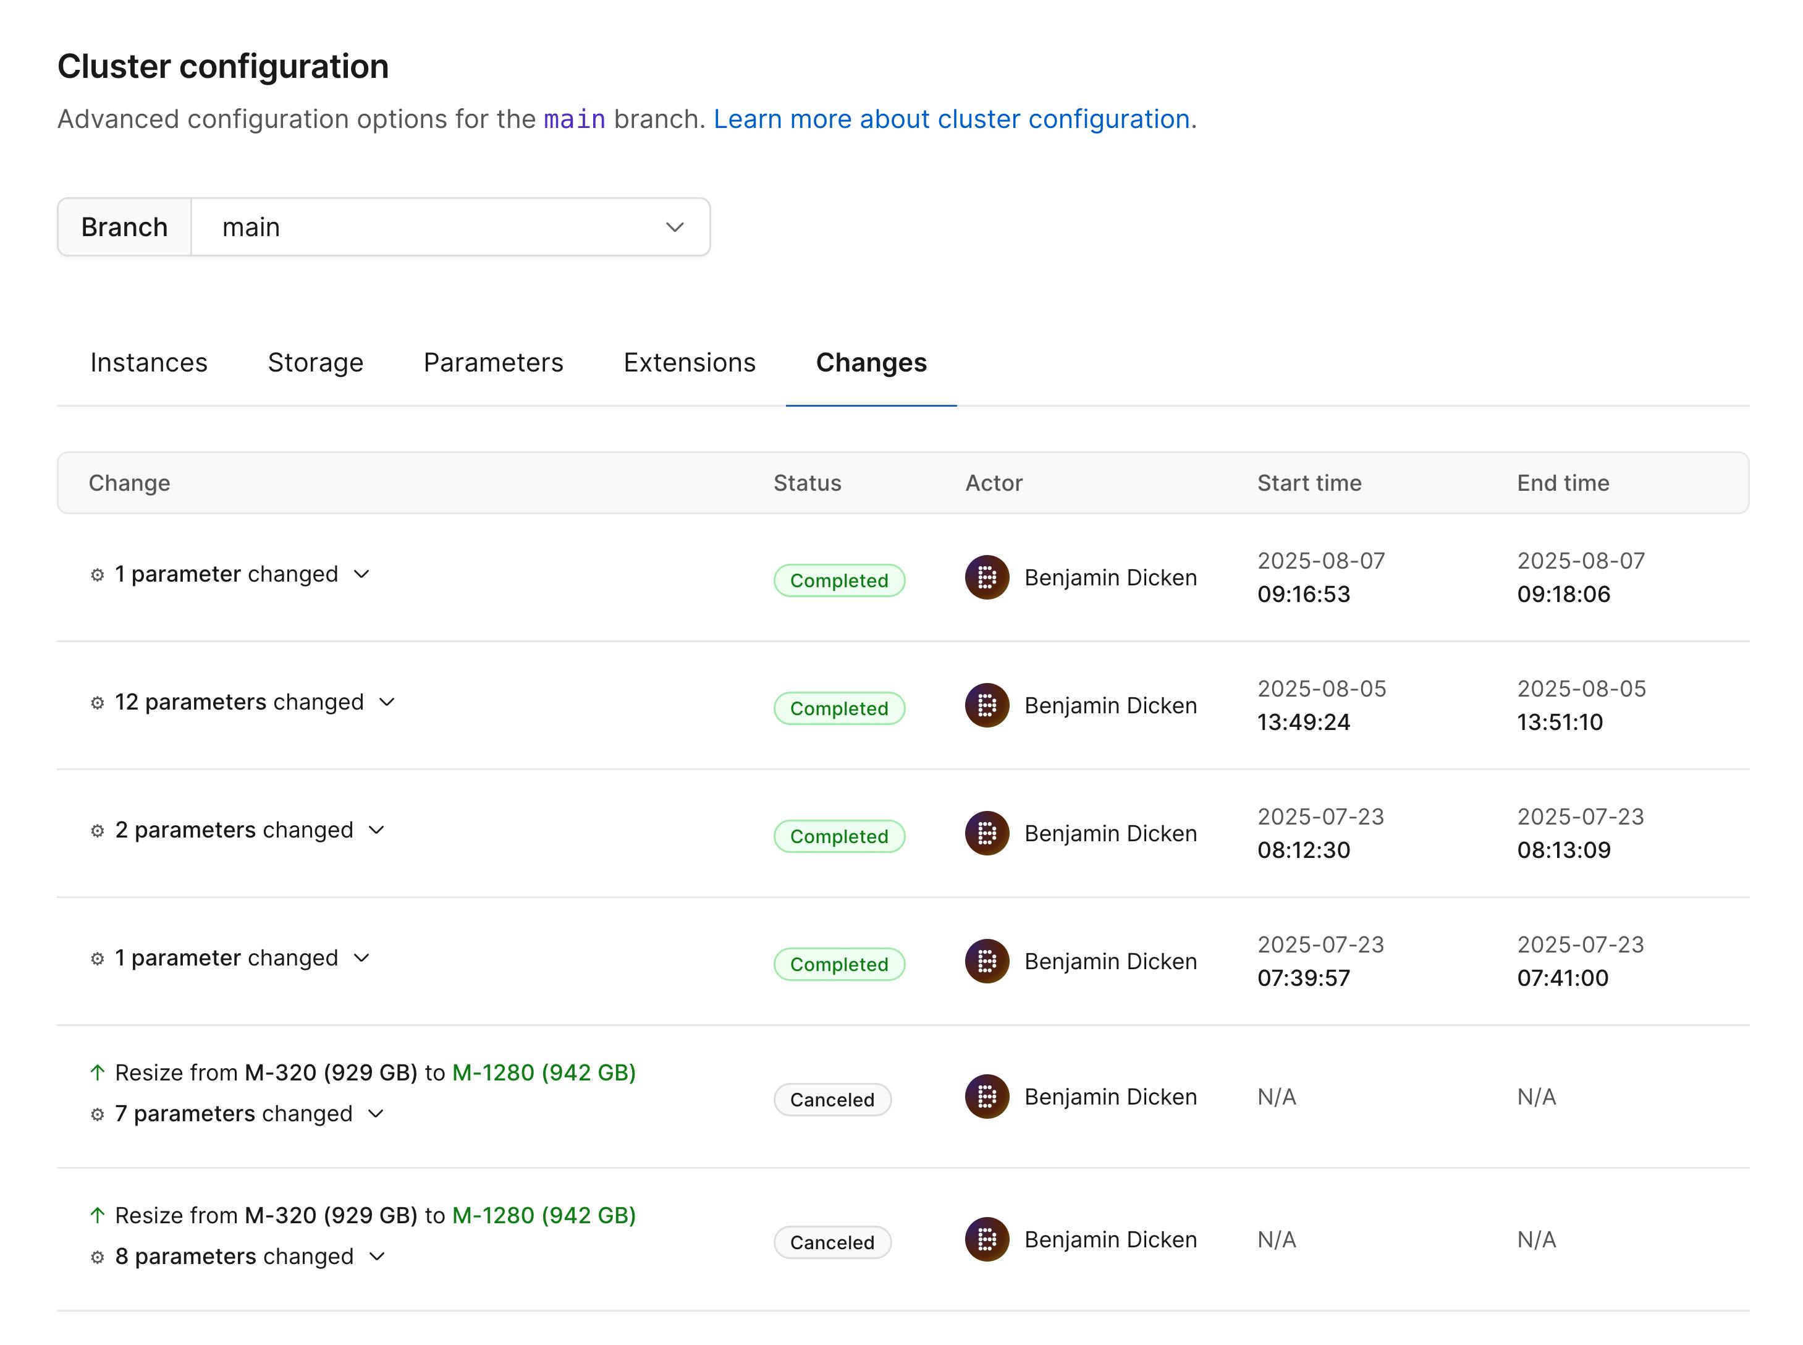Click end time 08:13:09
Image resolution: width=1803 pixels, height=1345 pixels.
1563,850
